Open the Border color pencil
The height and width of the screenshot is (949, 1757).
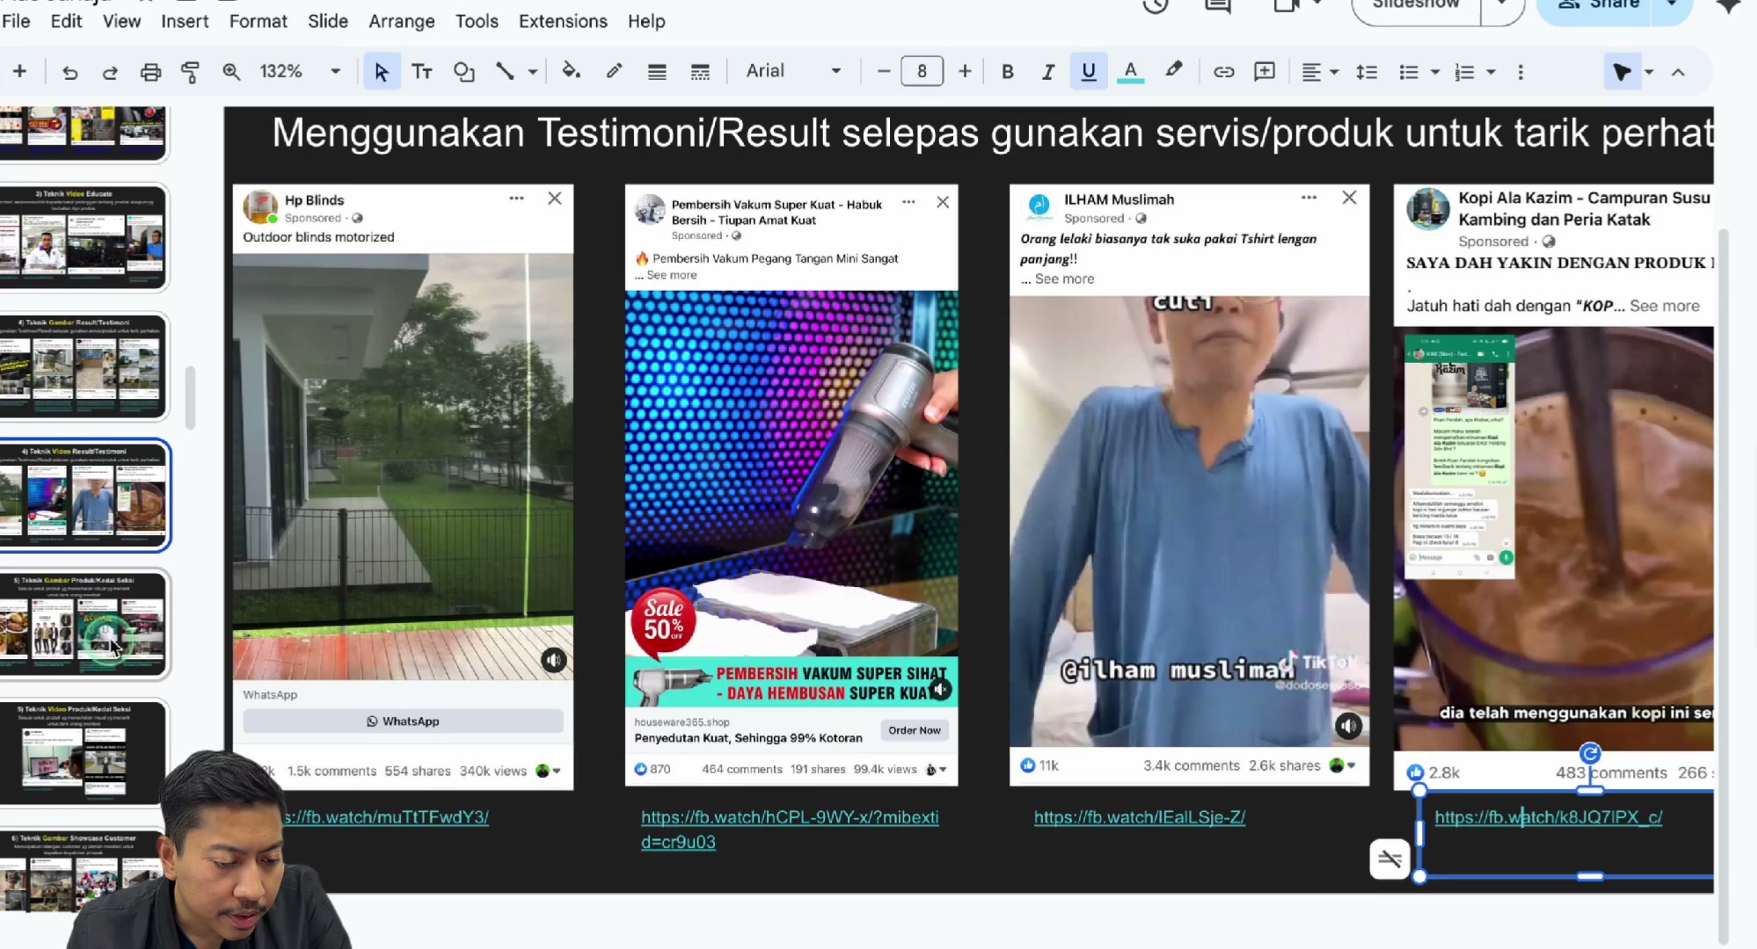pyautogui.click(x=614, y=72)
